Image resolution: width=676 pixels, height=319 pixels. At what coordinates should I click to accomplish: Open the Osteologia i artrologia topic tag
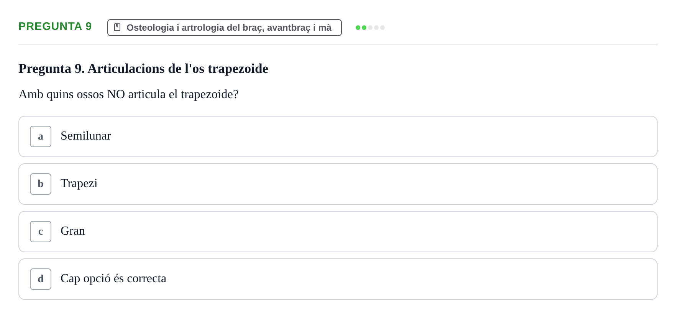pos(225,28)
